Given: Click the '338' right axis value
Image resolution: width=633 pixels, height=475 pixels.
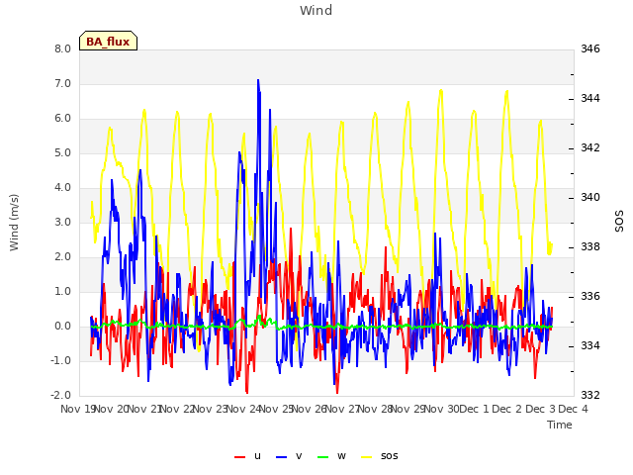Looking at the screenshot, I should pos(590,246).
